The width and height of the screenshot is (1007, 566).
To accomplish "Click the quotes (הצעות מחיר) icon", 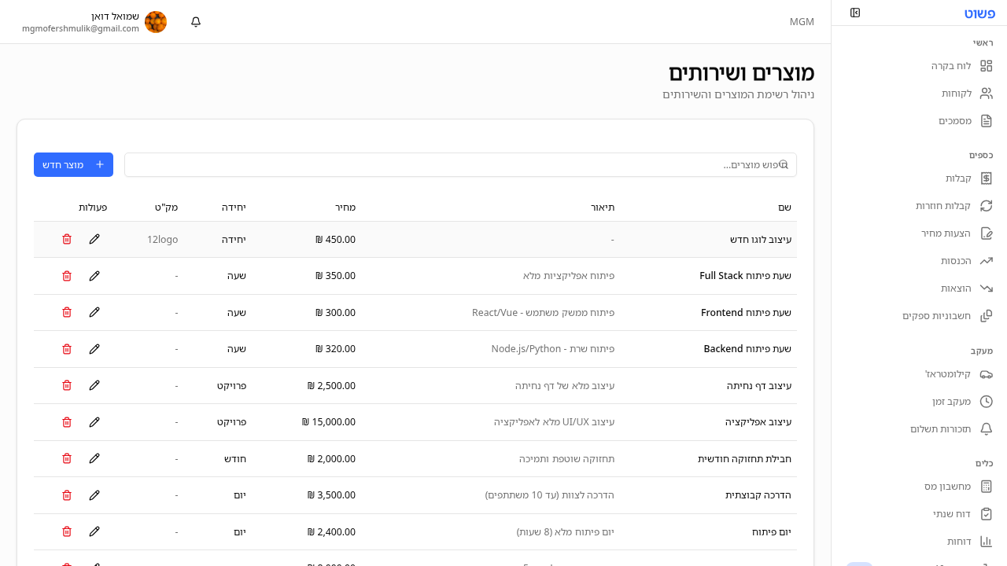I will point(987,233).
